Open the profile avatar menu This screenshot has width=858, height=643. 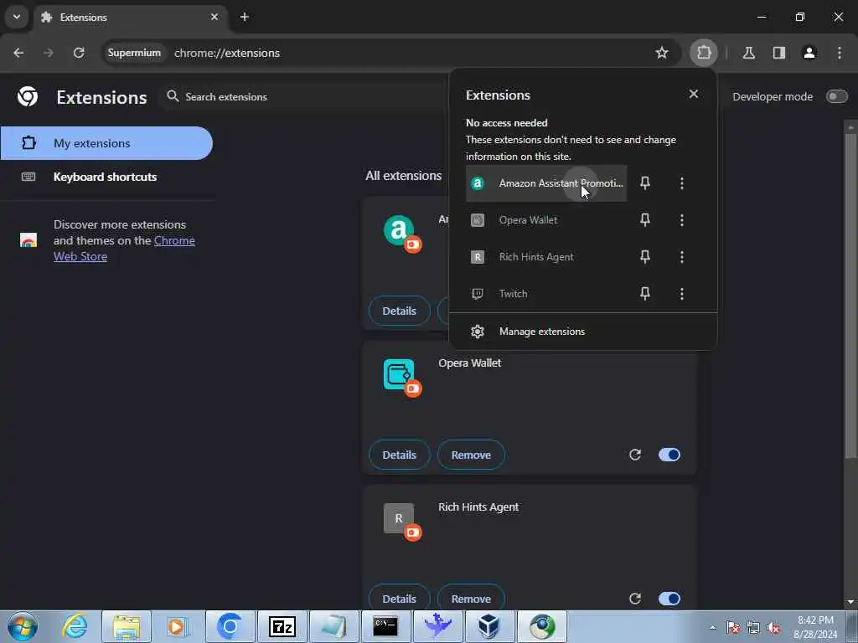coord(809,53)
